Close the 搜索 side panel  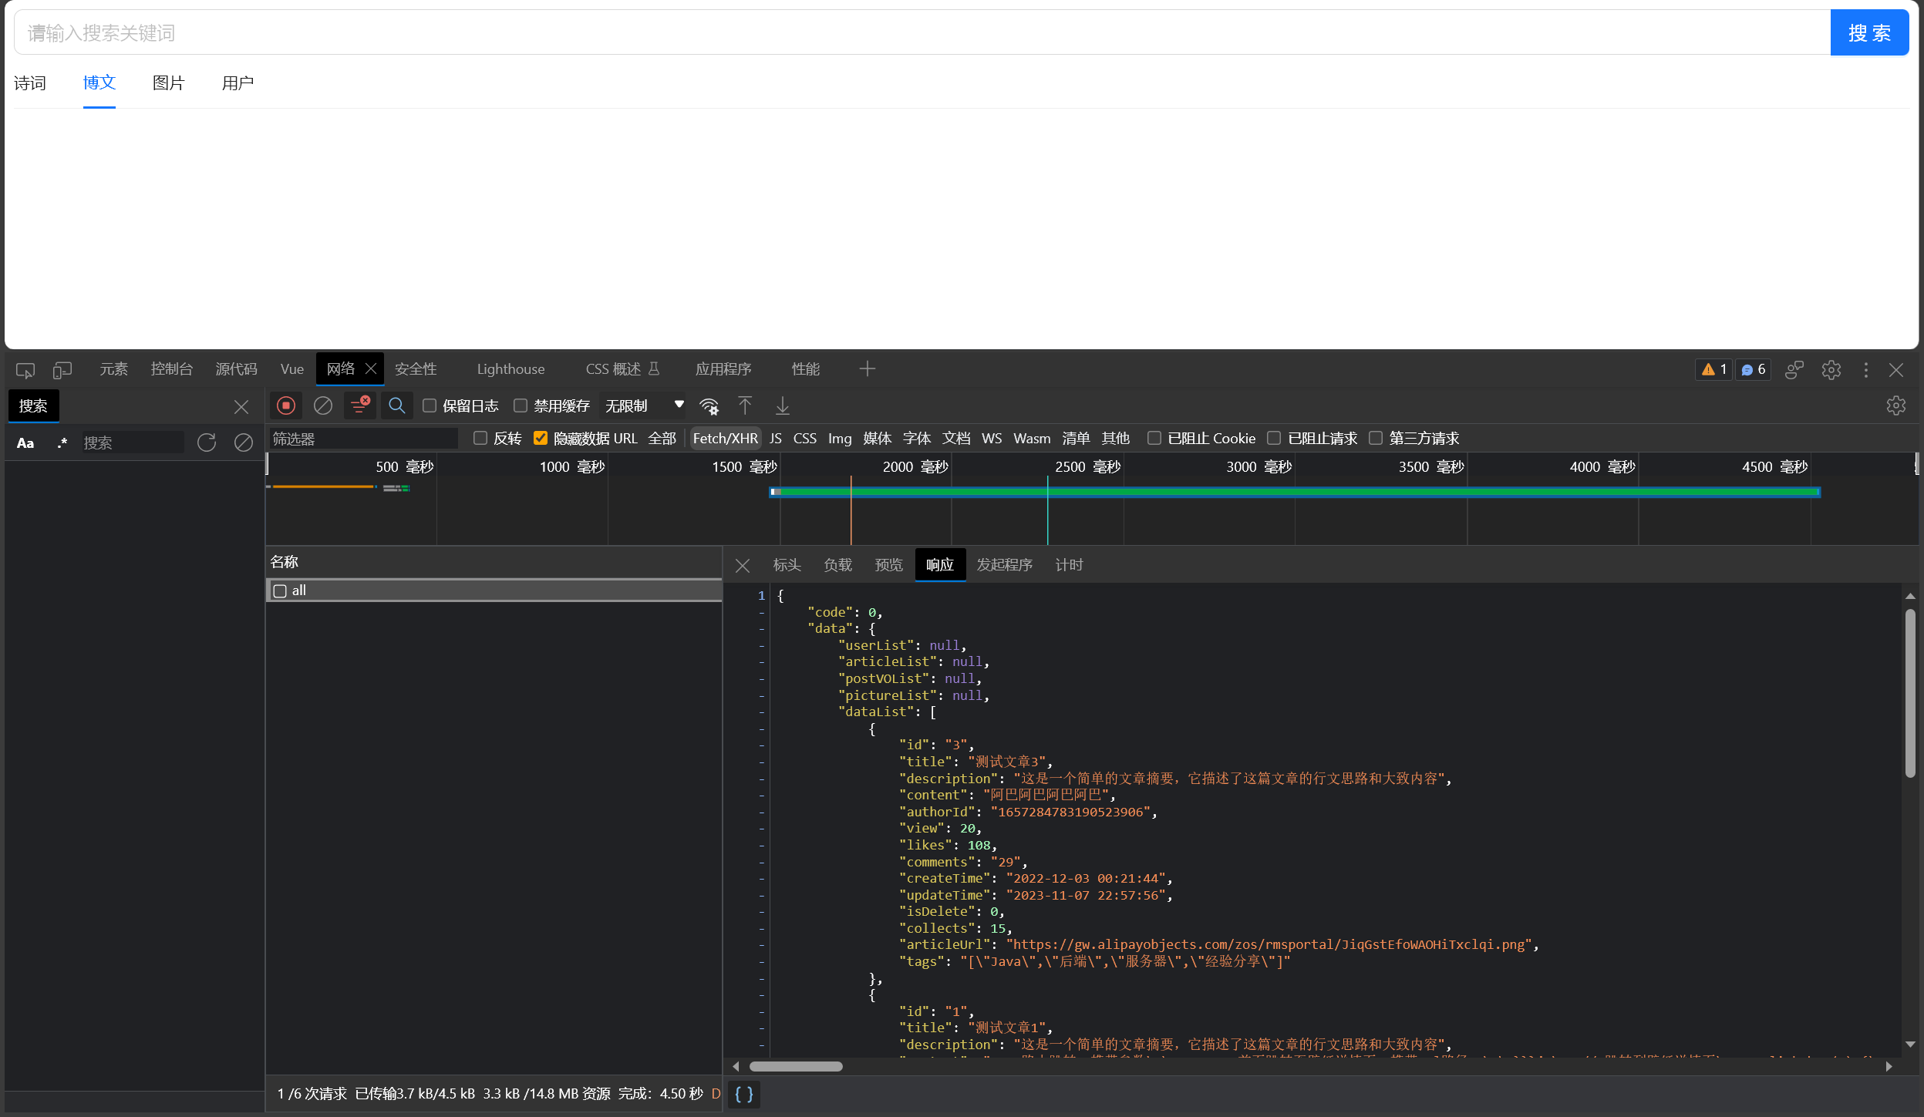point(241,407)
